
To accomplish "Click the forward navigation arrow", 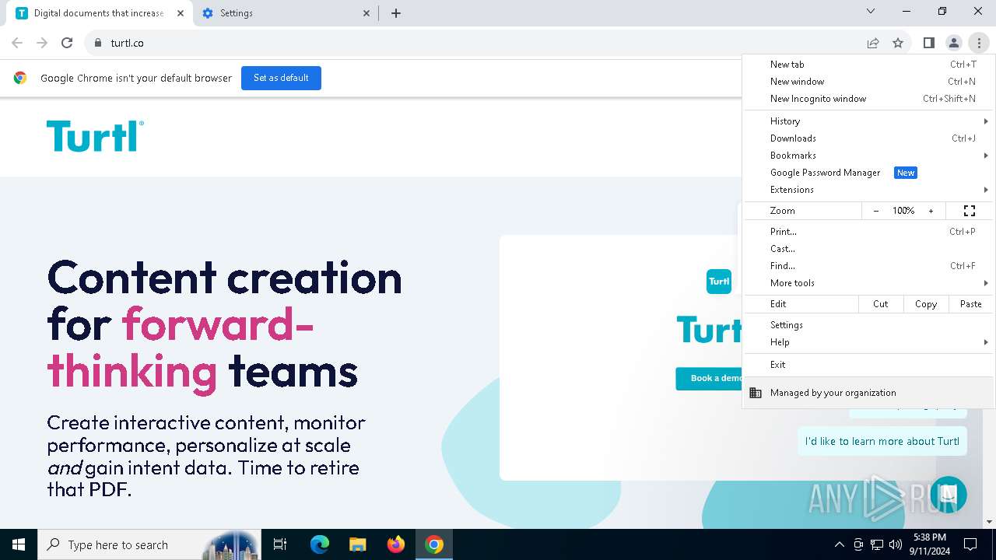I will click(x=42, y=43).
